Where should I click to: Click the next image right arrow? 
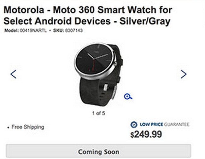click(x=184, y=74)
